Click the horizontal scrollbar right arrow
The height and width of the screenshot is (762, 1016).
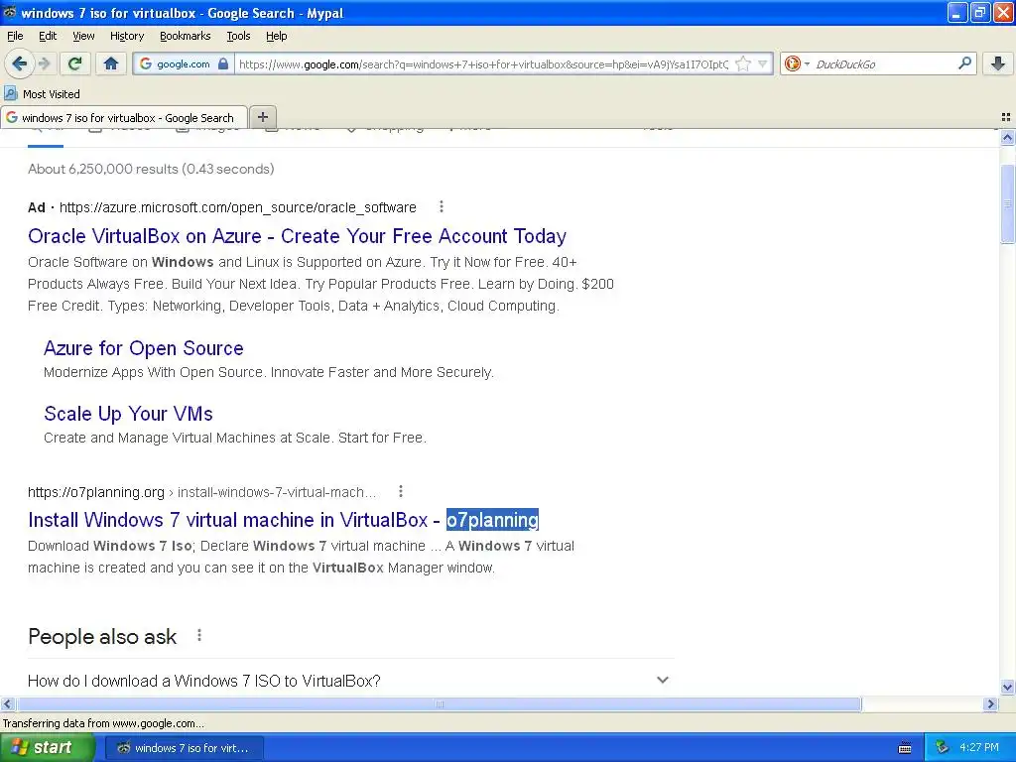(x=990, y=703)
